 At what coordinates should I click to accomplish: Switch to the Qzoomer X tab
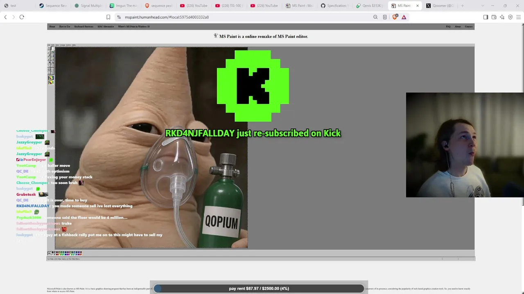(x=440, y=6)
